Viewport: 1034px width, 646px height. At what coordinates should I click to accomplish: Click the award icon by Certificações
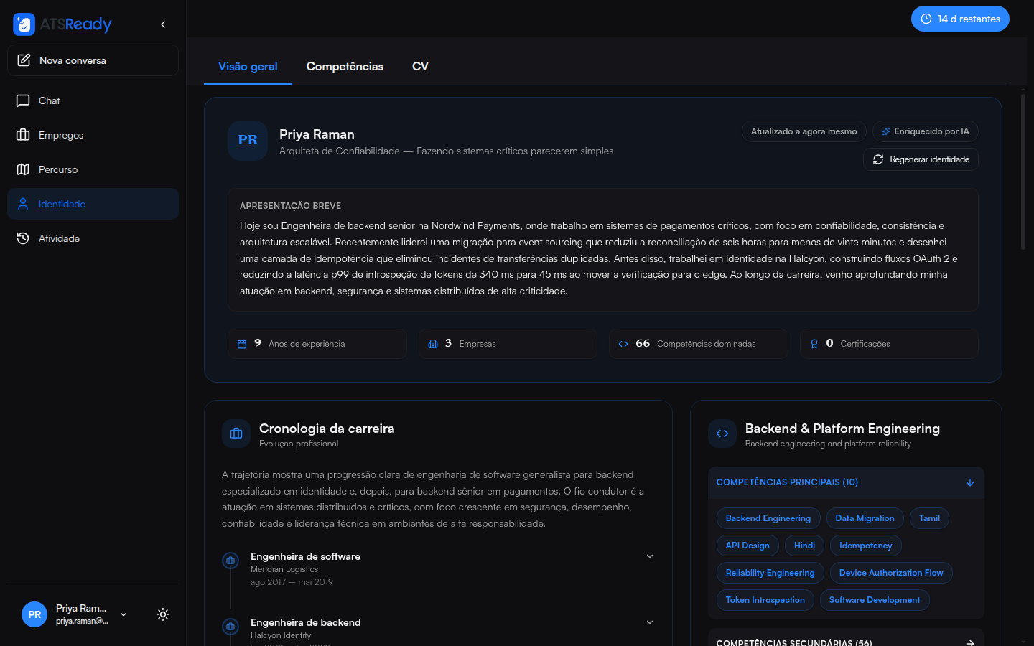(x=814, y=344)
